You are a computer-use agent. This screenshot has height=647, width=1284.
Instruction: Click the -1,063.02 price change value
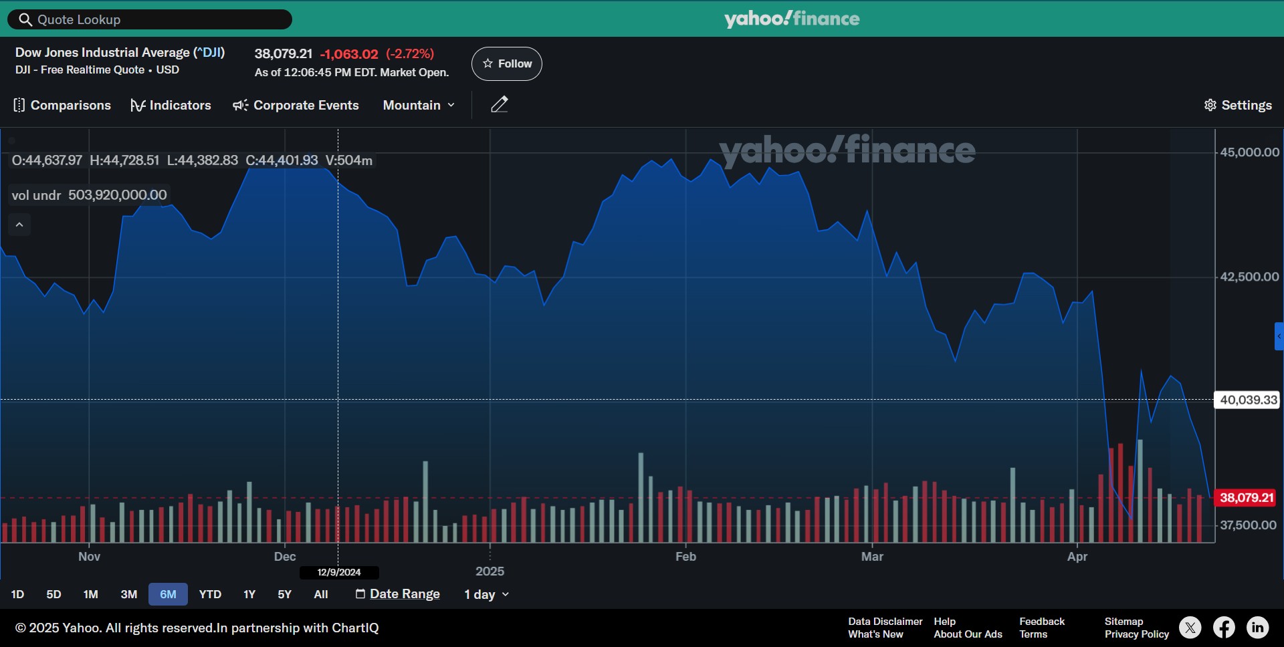349,54
